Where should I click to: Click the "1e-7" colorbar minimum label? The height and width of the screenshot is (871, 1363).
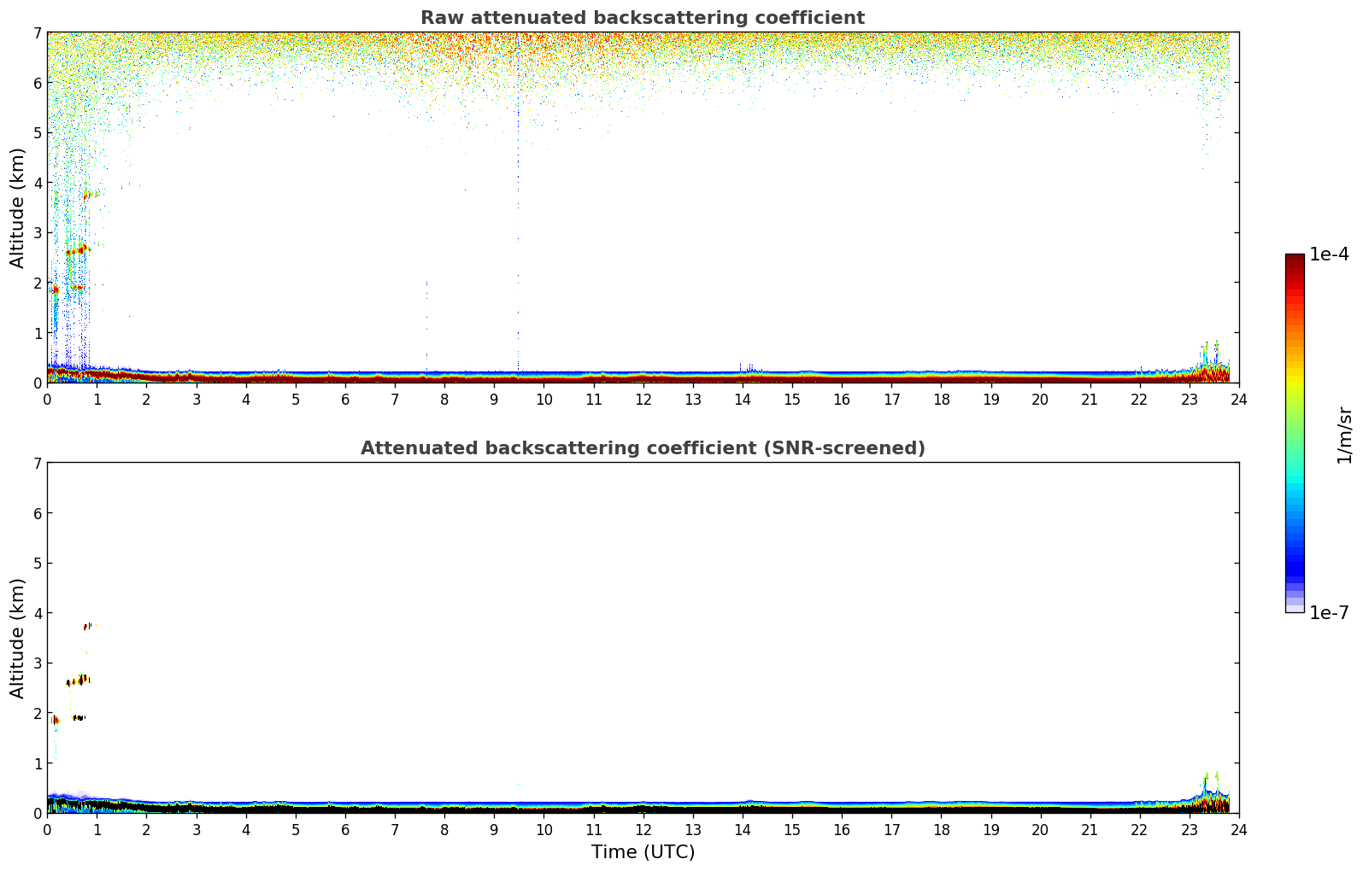pos(1329,613)
